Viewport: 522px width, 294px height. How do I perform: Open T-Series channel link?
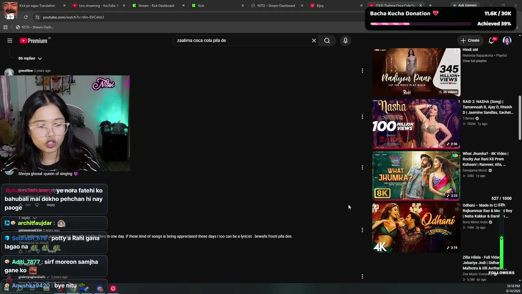(x=469, y=118)
